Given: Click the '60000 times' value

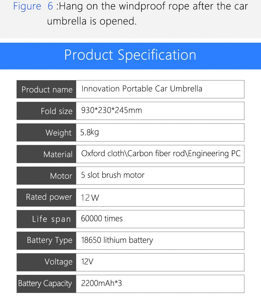Looking at the screenshot, I should point(102,219).
